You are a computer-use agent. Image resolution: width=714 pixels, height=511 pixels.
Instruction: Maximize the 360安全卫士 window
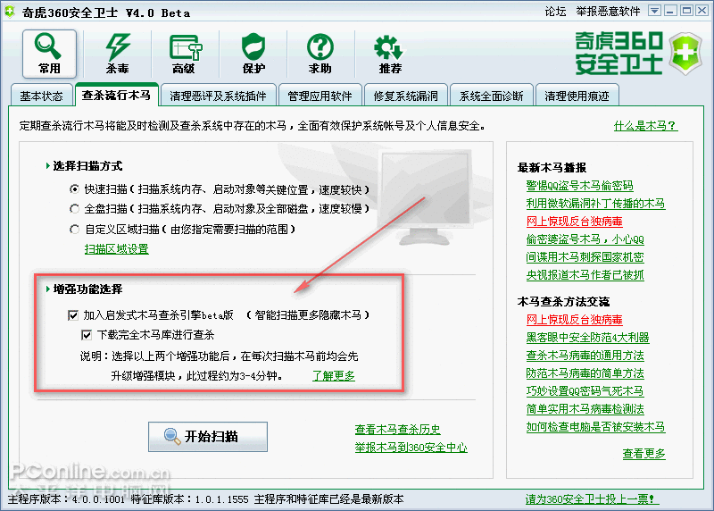(686, 11)
